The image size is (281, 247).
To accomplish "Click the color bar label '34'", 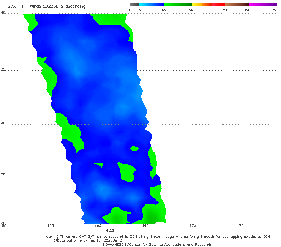I will 190,10.
